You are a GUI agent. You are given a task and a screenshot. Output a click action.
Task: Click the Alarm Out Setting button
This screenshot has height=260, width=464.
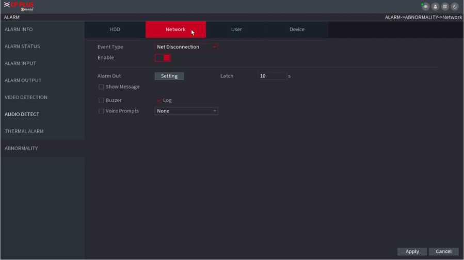point(169,76)
